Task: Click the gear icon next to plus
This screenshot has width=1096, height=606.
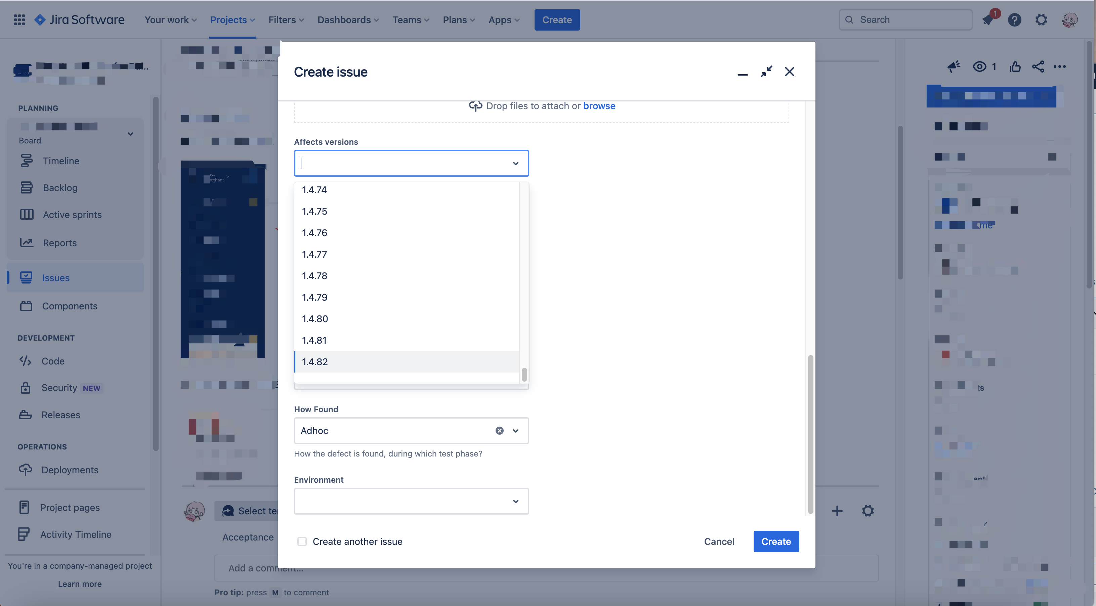Action: (x=868, y=511)
